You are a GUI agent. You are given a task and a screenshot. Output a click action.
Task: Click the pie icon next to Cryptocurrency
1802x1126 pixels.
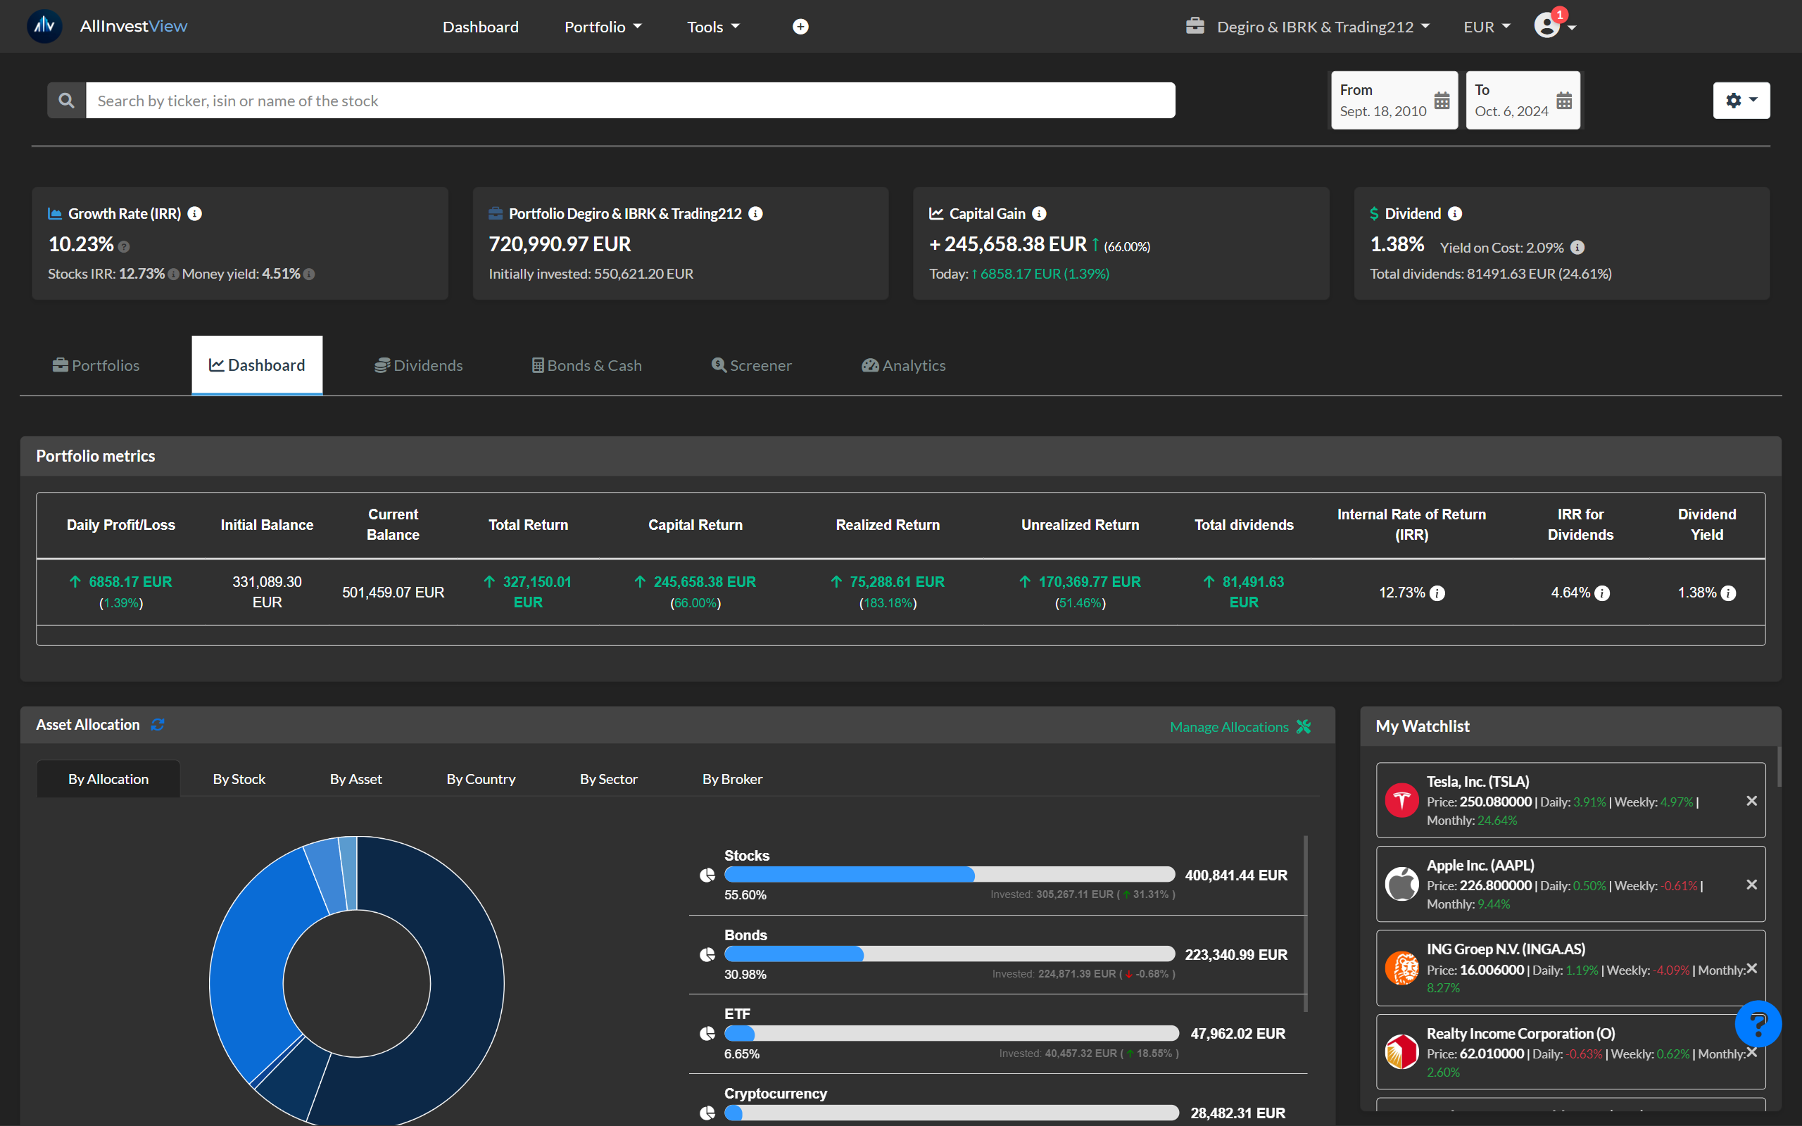coord(707,1113)
